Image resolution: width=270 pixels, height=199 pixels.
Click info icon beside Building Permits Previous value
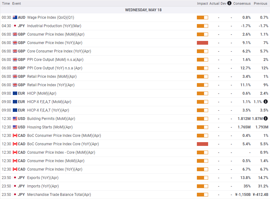266,118
